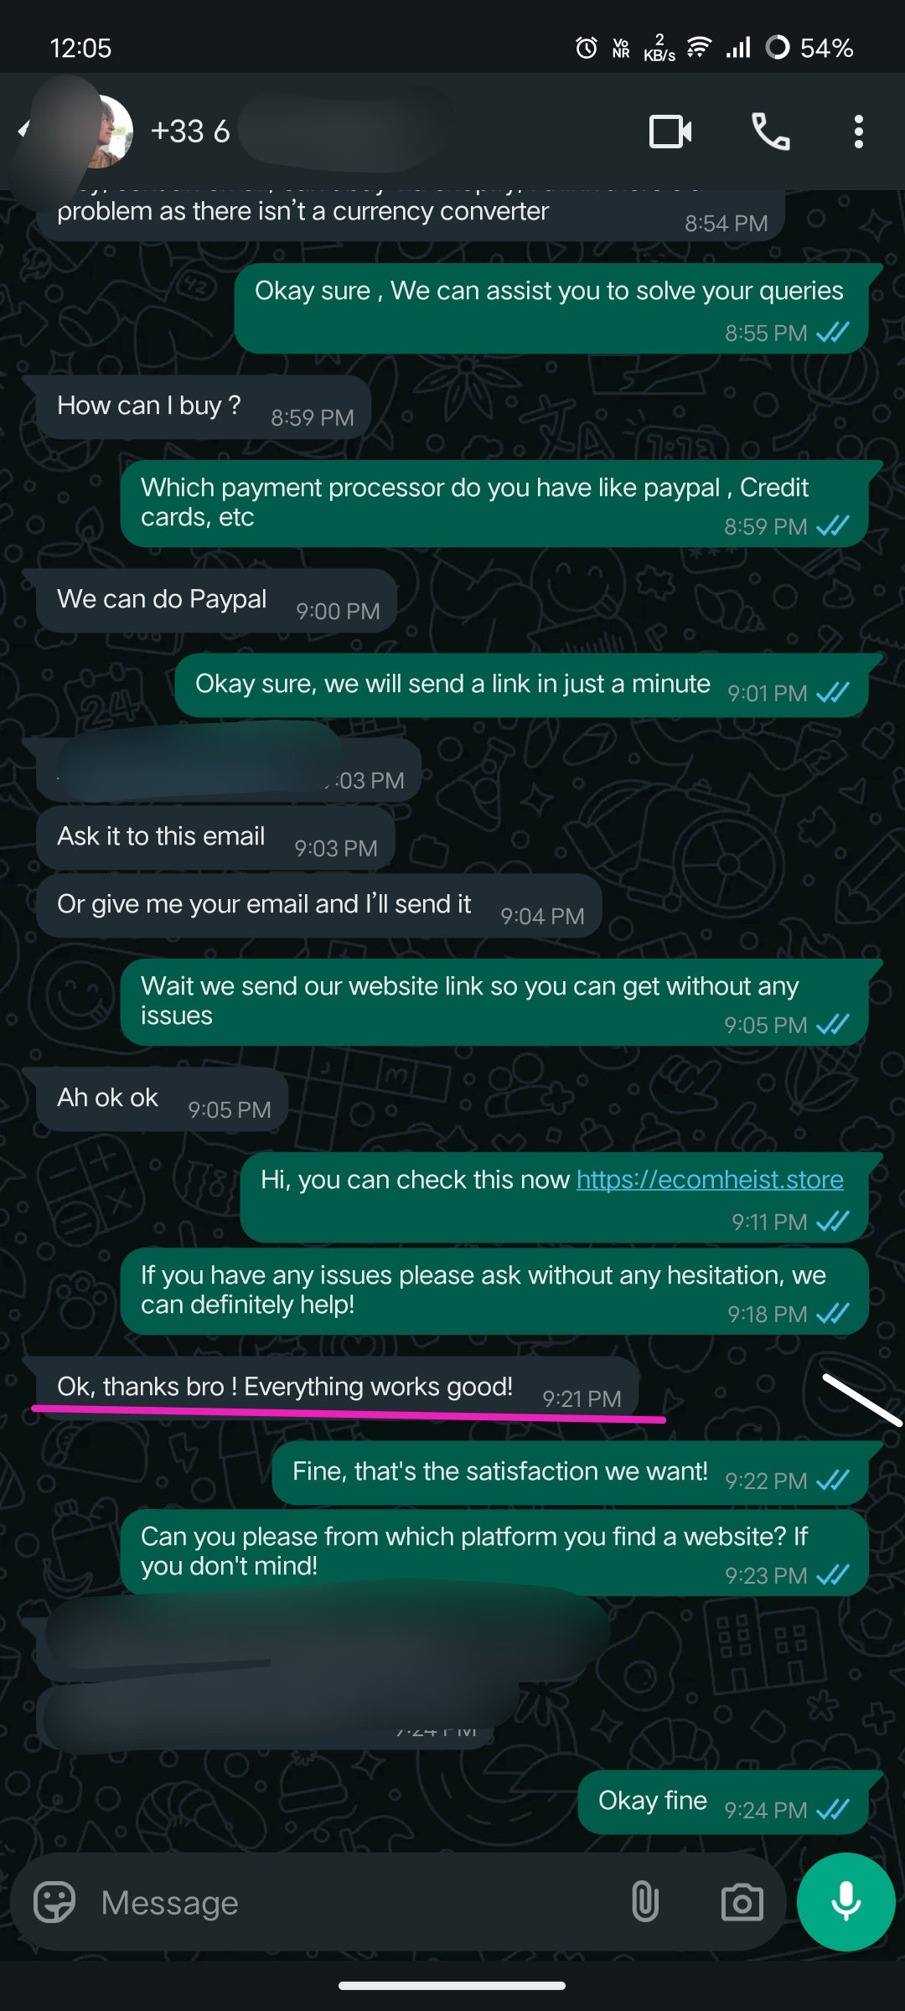Viewport: 905px width, 2011px height.
Task: Open the attachment paperclip menu
Action: pos(644,1901)
